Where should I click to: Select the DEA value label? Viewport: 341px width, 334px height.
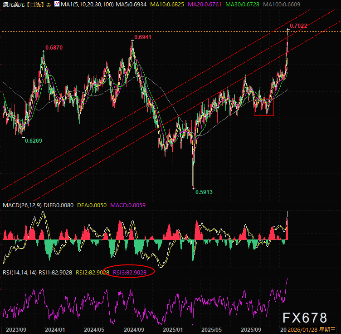pos(94,205)
